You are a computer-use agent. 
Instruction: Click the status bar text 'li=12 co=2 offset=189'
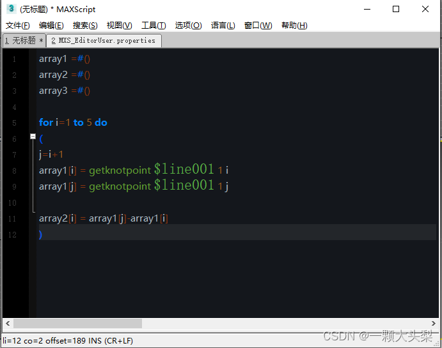point(44,341)
